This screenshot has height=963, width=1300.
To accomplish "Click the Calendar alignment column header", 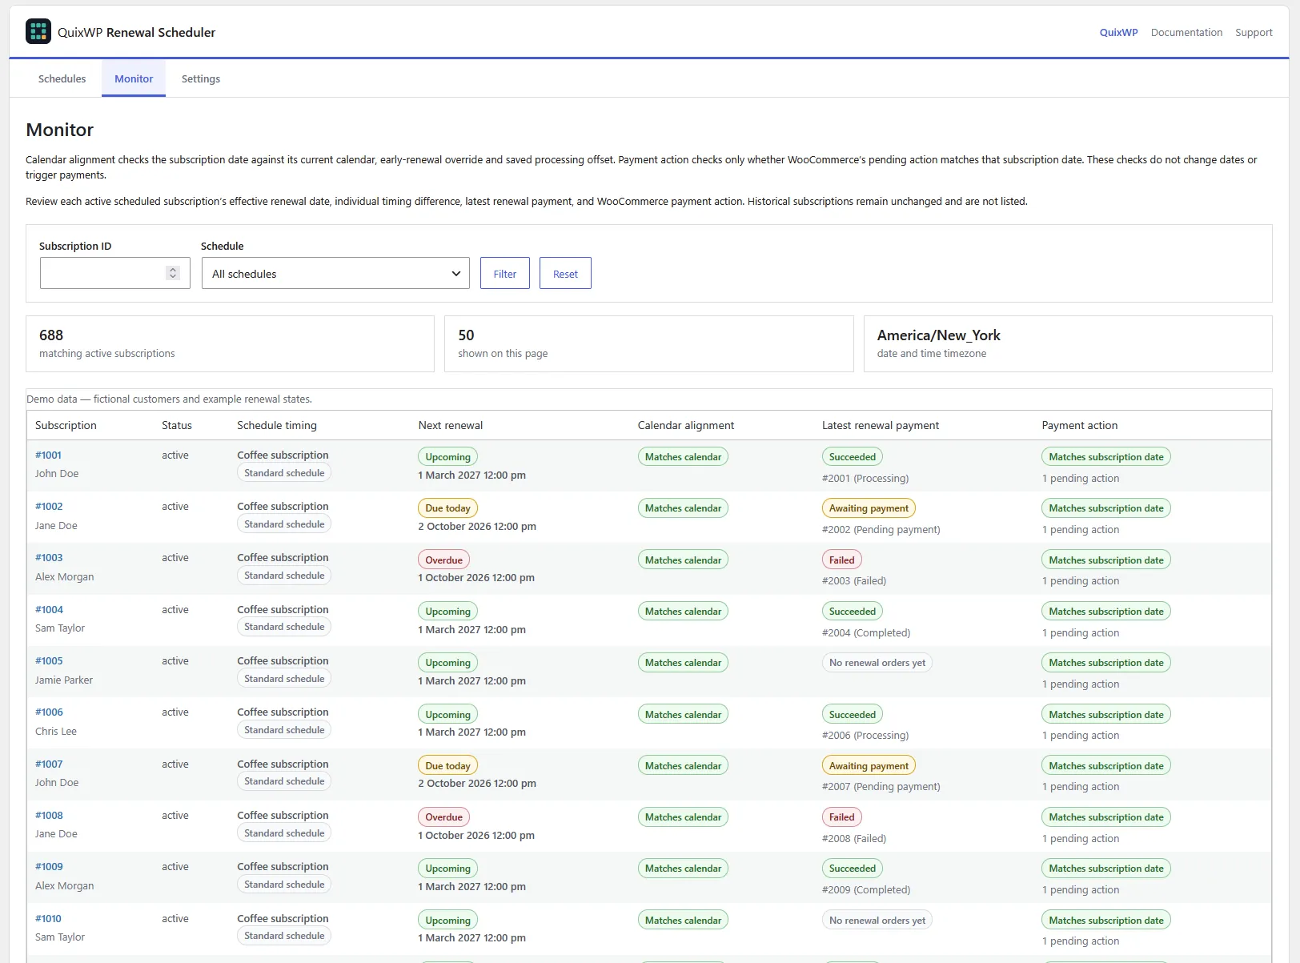I will tap(686, 426).
